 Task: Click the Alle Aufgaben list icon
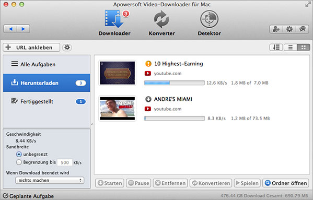tap(15, 64)
